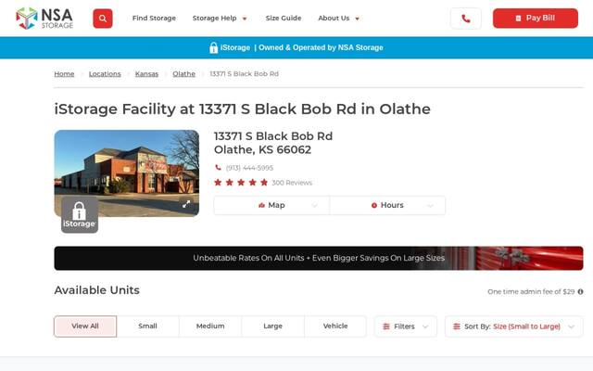Click the 'Available Units' heading
Image resolution: width=593 pixels, height=371 pixels.
click(x=96, y=290)
